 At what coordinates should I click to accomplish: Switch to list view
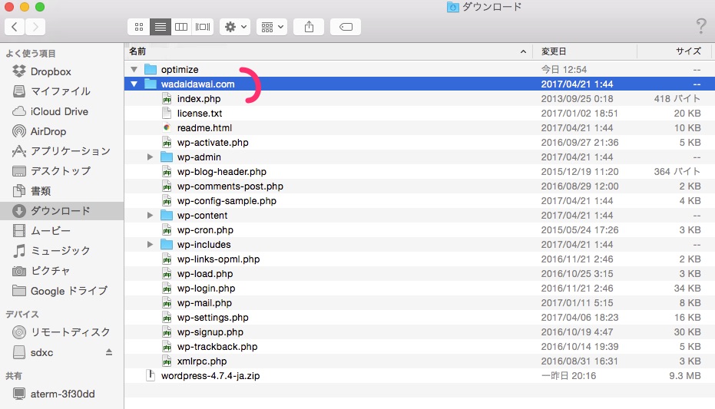pyautogui.click(x=160, y=27)
